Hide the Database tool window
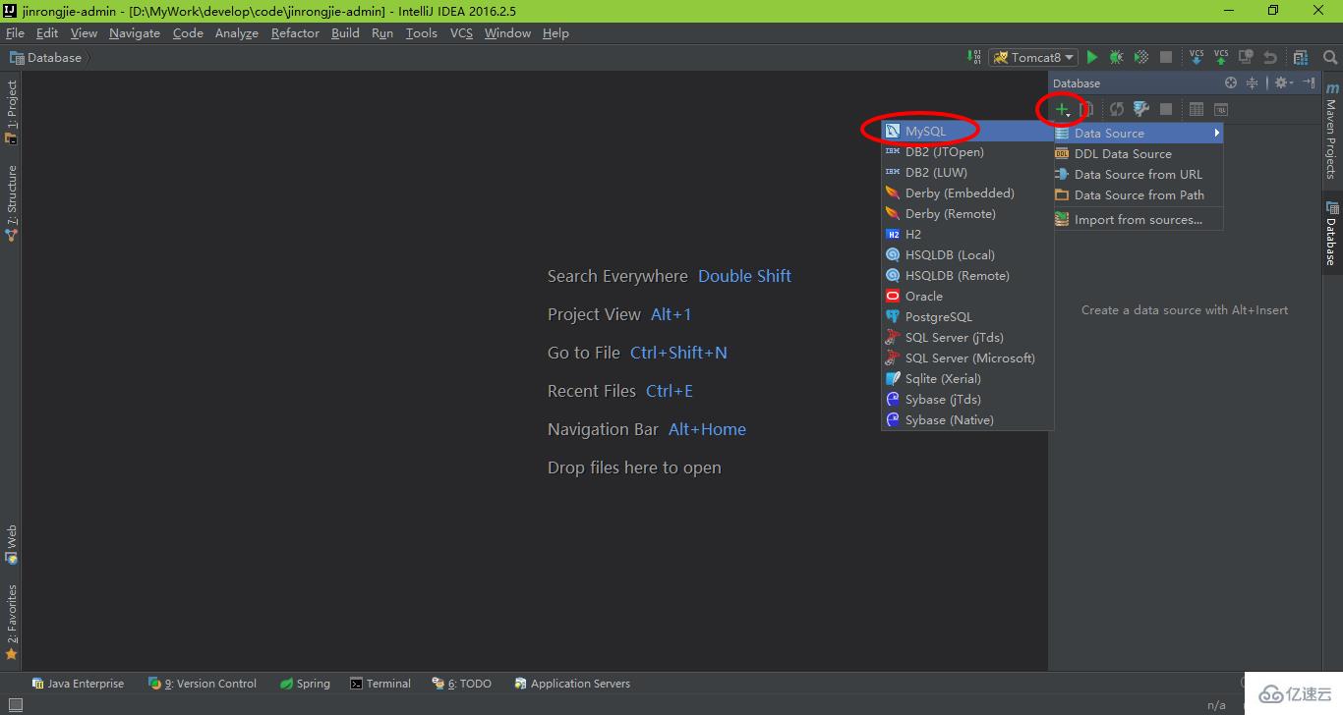Image resolution: width=1343 pixels, height=715 pixels. 1310,83
